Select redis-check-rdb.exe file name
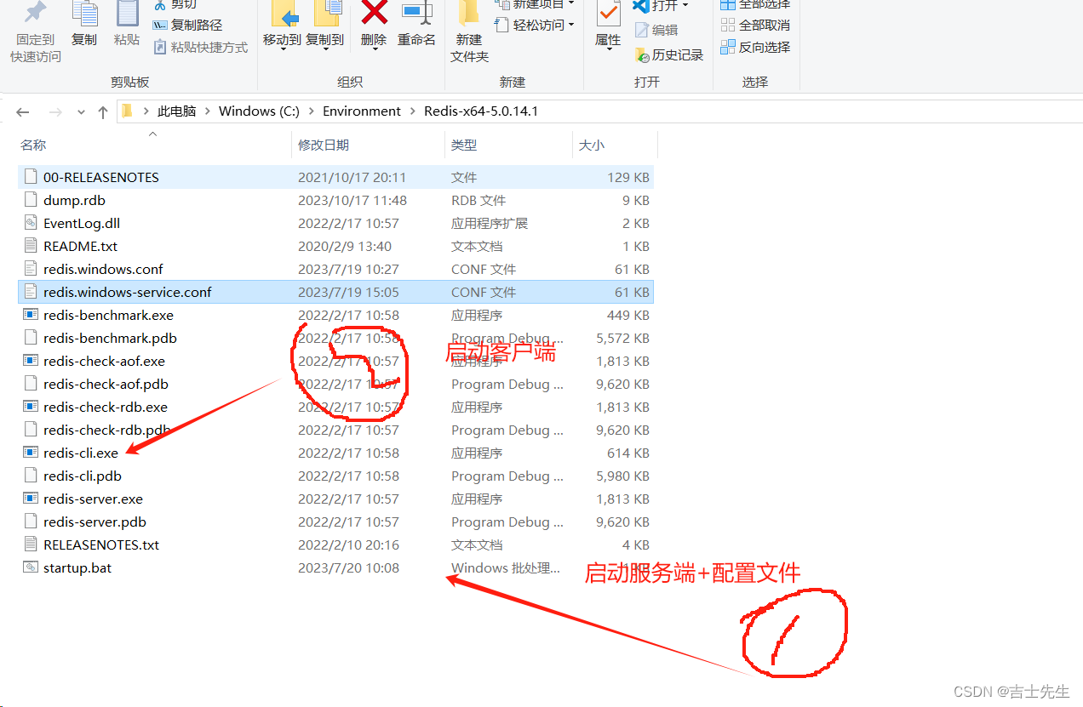1083x707 pixels. (x=106, y=408)
